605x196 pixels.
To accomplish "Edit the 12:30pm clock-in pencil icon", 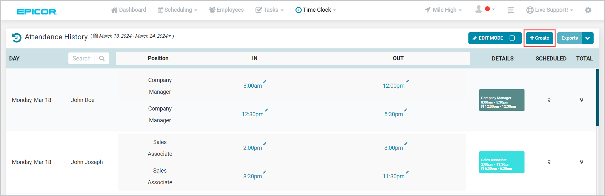I will click(x=266, y=110).
